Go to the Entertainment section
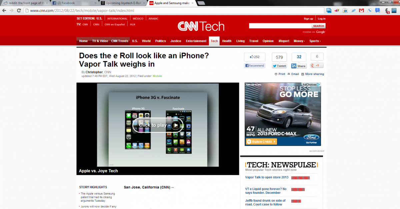Screen dimensions: 400x209 coord(196,41)
